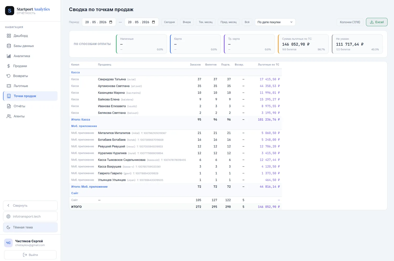Click the calendar icon in start date field
This screenshot has height=261, width=394.
111,22
